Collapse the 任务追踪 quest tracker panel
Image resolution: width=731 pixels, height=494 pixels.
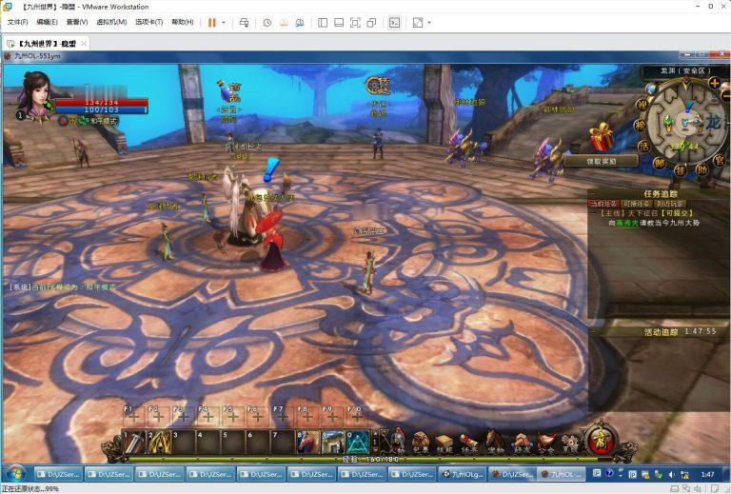click(594, 194)
